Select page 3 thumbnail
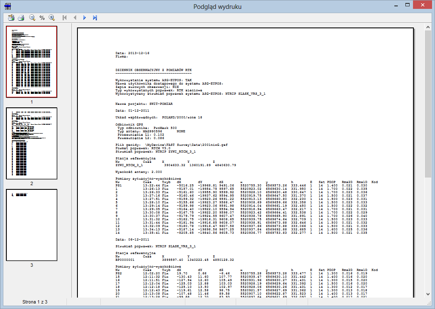 click(x=31, y=224)
